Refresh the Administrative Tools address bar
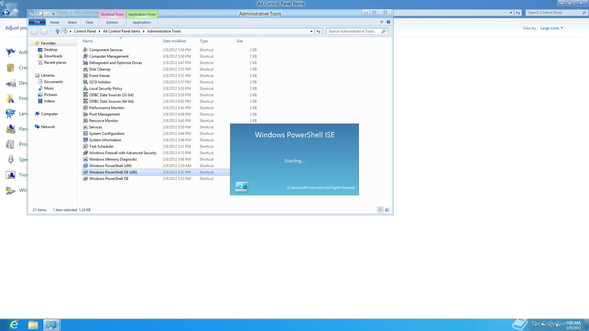The width and height of the screenshot is (589, 331). click(x=318, y=31)
